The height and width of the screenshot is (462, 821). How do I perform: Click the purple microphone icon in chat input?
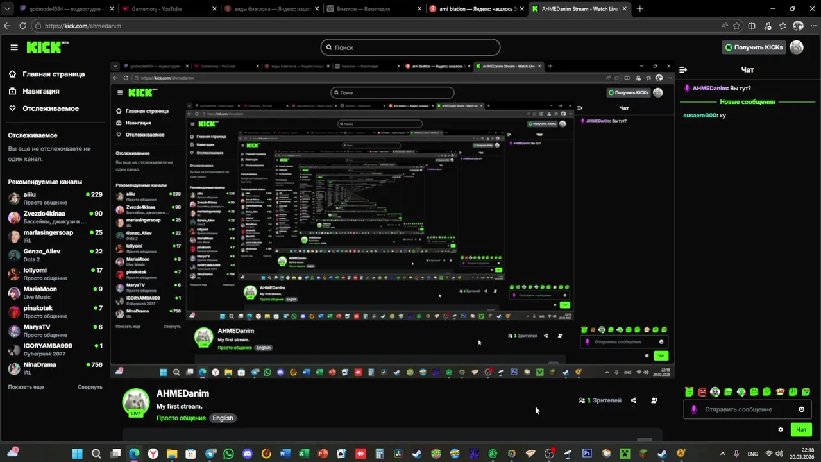tap(694, 409)
